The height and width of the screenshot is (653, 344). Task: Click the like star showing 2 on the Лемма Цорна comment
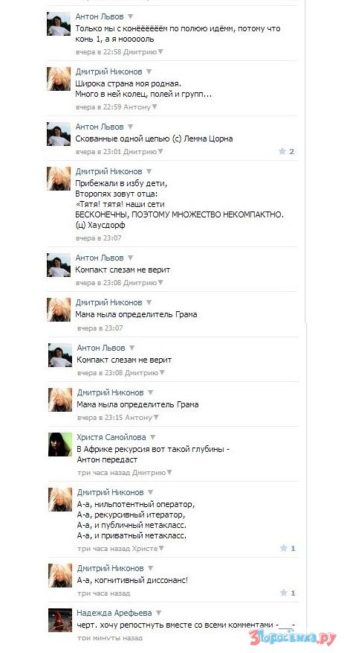286,152
